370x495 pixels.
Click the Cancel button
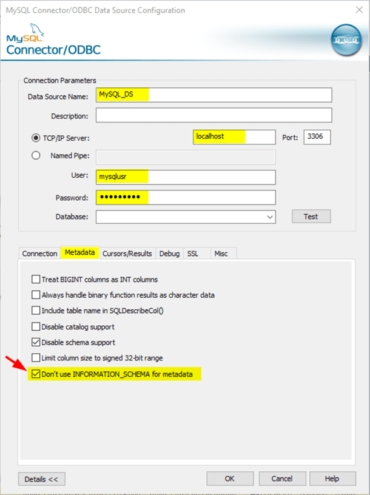[282, 479]
